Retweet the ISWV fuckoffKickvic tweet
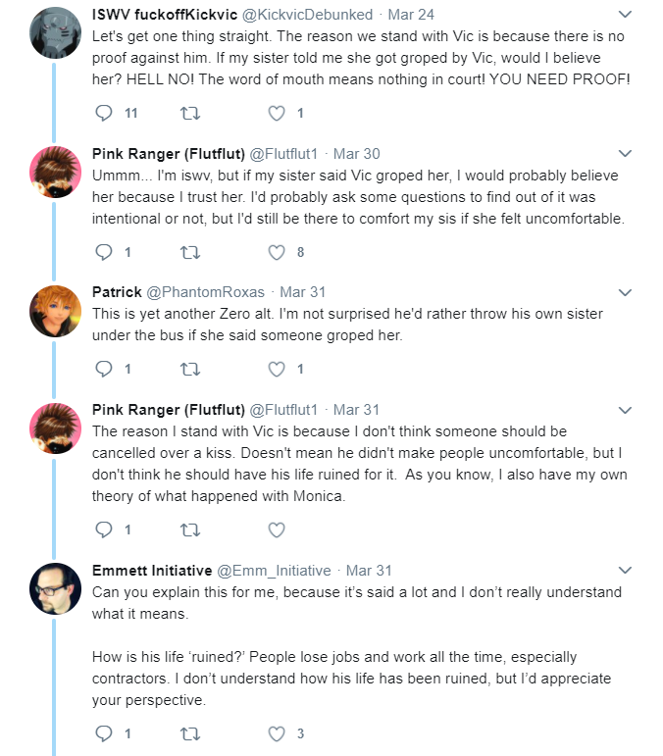This screenshot has width=663, height=756. click(x=190, y=114)
